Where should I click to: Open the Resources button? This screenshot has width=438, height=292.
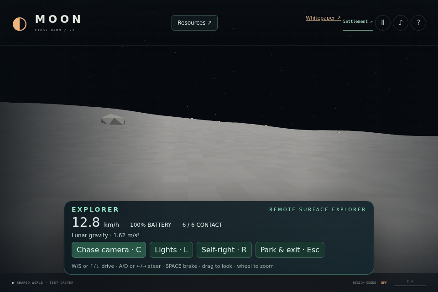[x=194, y=23]
